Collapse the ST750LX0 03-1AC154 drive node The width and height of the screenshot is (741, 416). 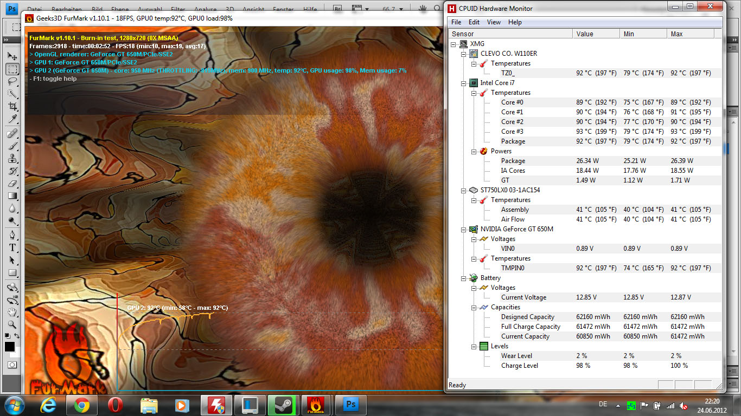(464, 190)
